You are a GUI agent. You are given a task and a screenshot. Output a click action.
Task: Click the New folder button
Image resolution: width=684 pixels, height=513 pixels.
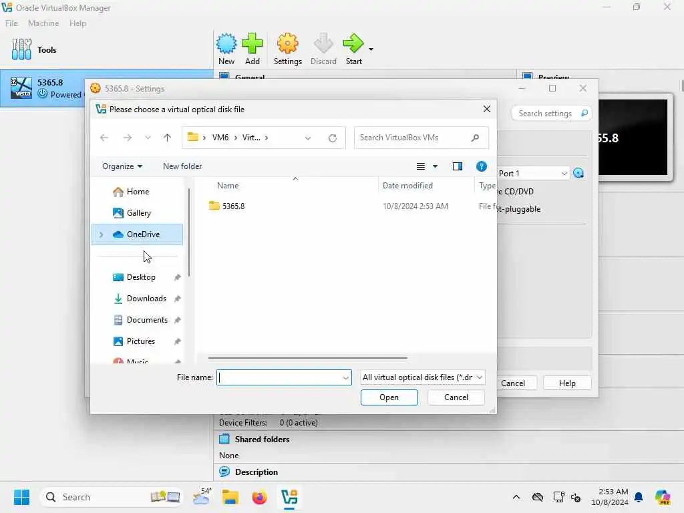pos(182,166)
